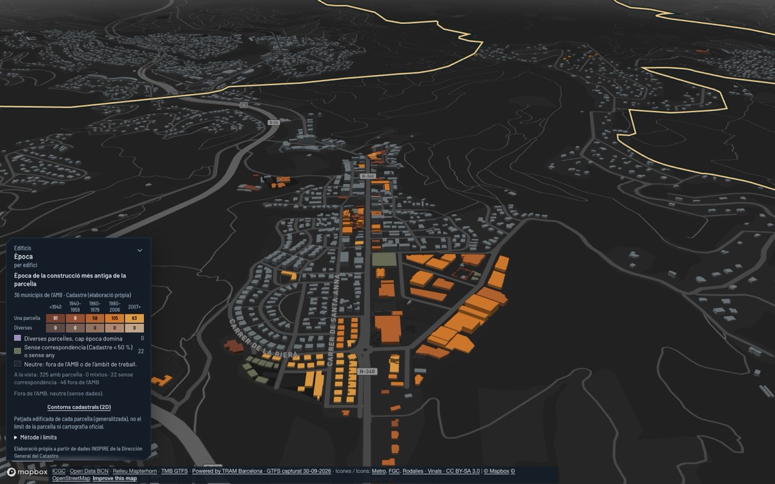Select the 1940-1959 Una parcel·la swatch (8)
This screenshot has height=484, width=775.
(x=75, y=318)
